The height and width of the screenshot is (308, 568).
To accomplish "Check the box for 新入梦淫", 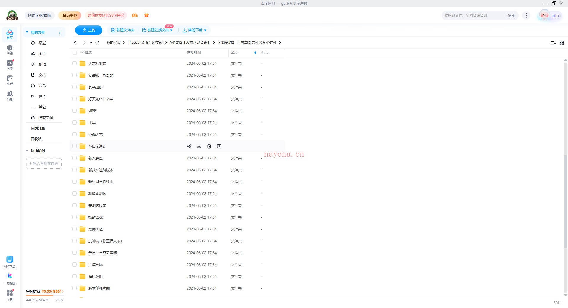I will coord(75,158).
